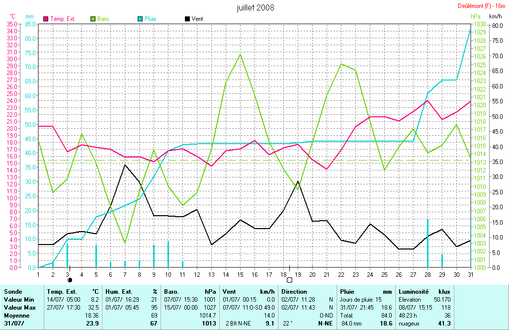
Task: Click the hPa unit label on right axis
Action: click(476, 16)
